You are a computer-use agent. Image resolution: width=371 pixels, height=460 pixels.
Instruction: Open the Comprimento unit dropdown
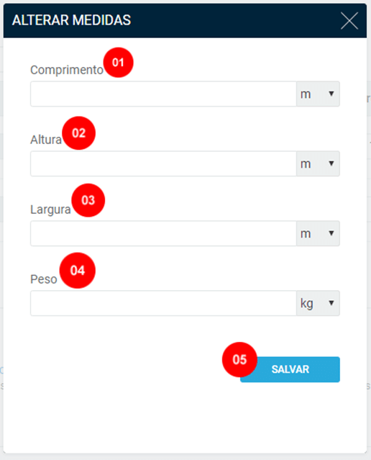[x=318, y=94]
